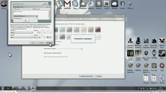Click Отмена in the color dialog

tap(41, 43)
